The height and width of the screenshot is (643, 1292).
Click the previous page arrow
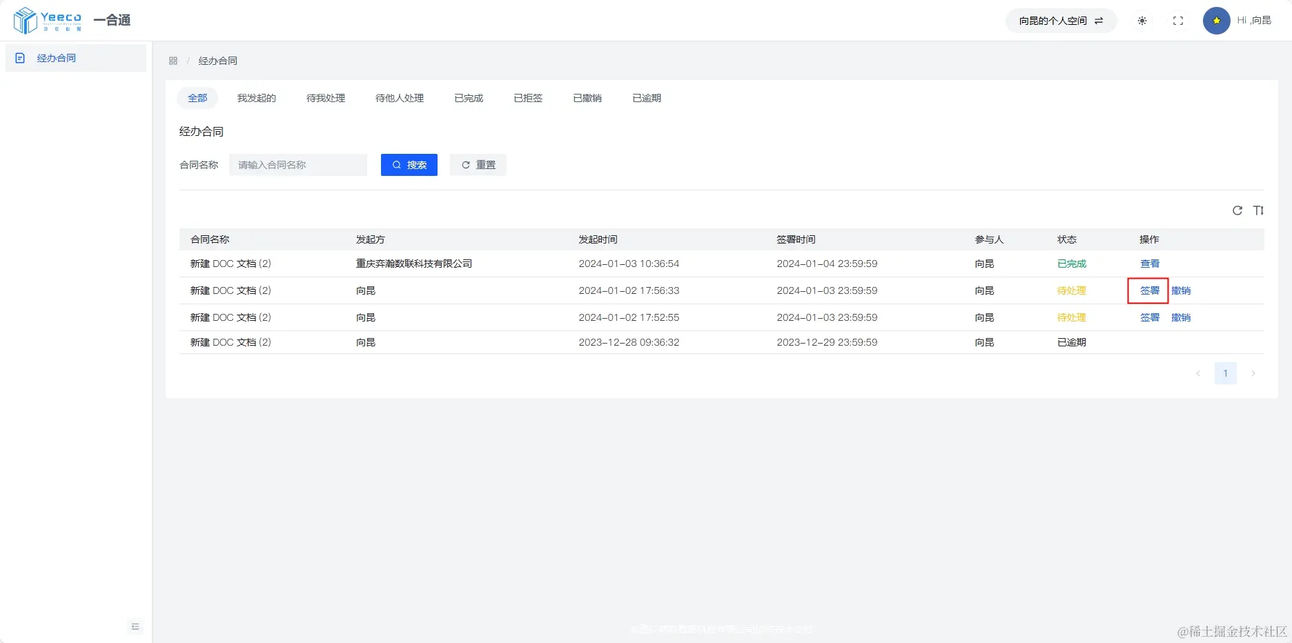coord(1198,373)
